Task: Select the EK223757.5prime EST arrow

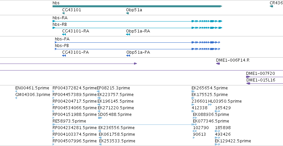Action: pos(99,98)
